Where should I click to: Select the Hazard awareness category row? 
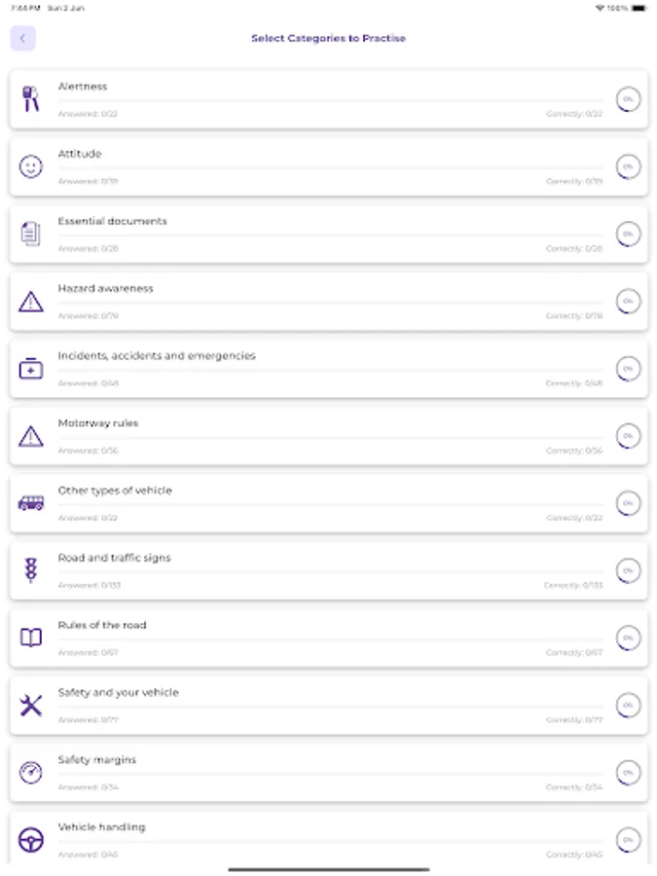pyautogui.click(x=328, y=301)
